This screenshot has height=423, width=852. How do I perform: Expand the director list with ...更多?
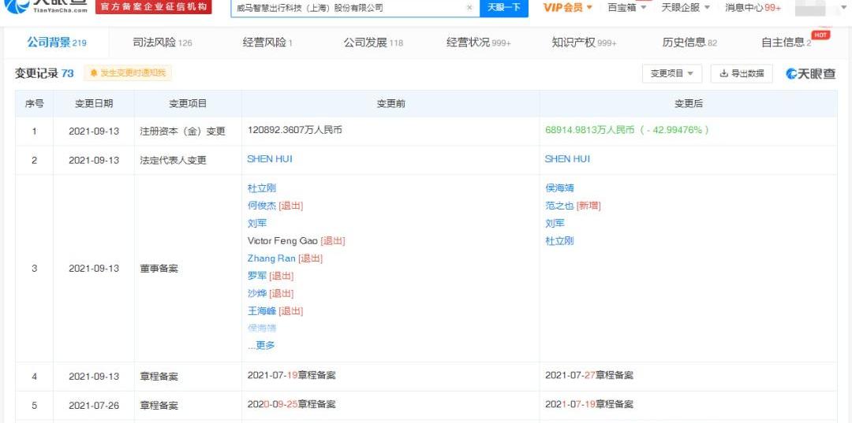click(261, 346)
